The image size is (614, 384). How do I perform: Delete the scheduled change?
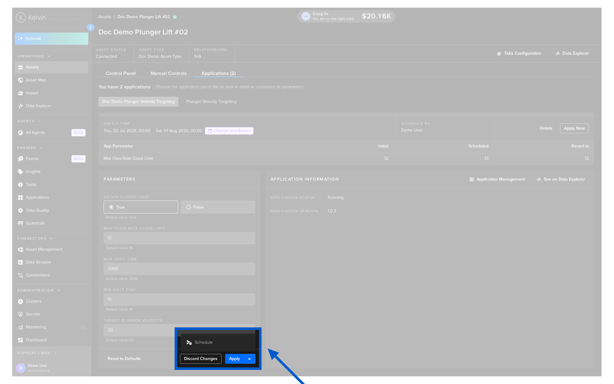[546, 128]
